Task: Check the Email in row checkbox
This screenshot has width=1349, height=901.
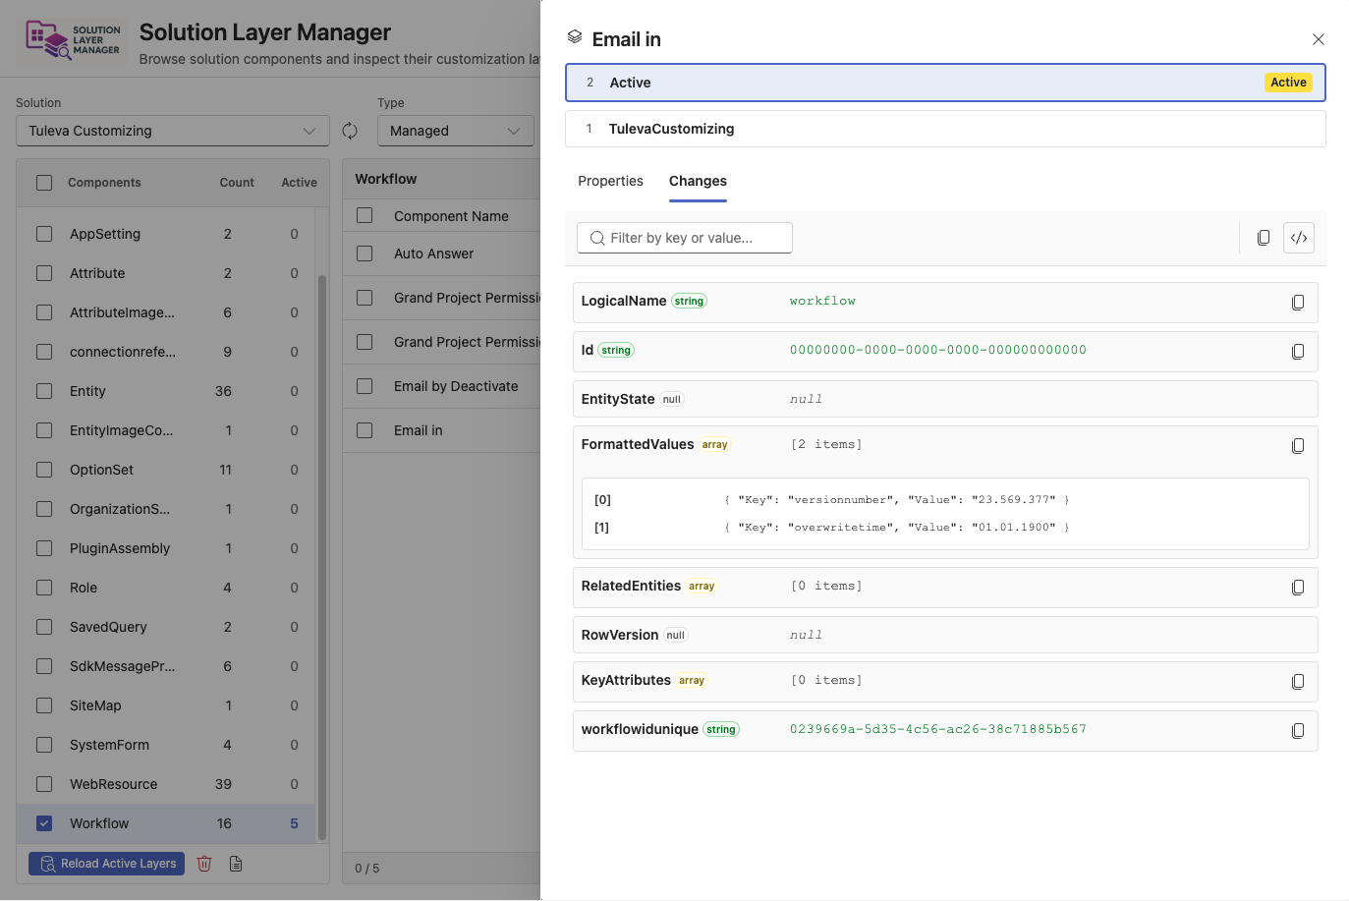Action: click(365, 430)
